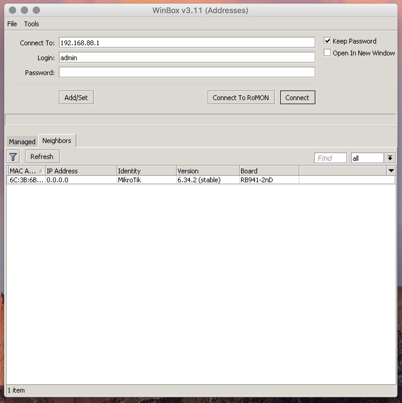Enable Open In New Window checkbox
The image size is (402, 403).
click(x=327, y=53)
